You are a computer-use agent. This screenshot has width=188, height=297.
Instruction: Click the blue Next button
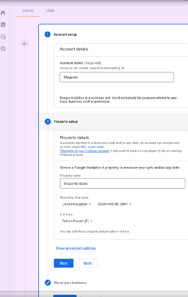point(63,263)
